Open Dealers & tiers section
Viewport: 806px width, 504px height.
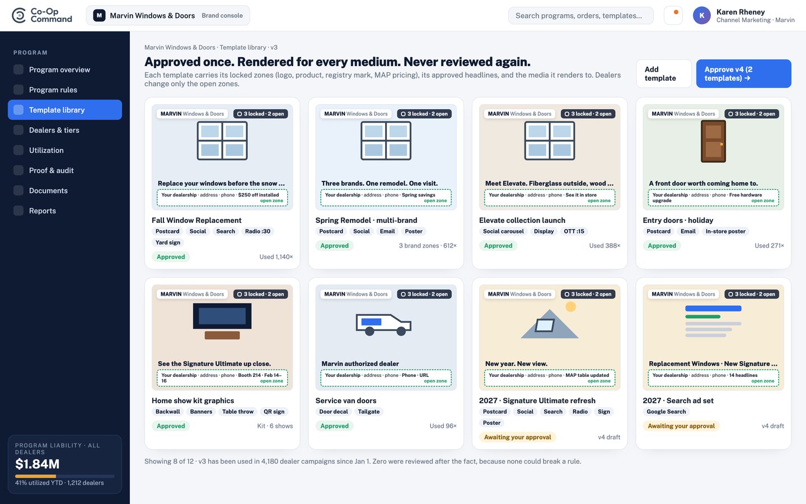(65, 130)
